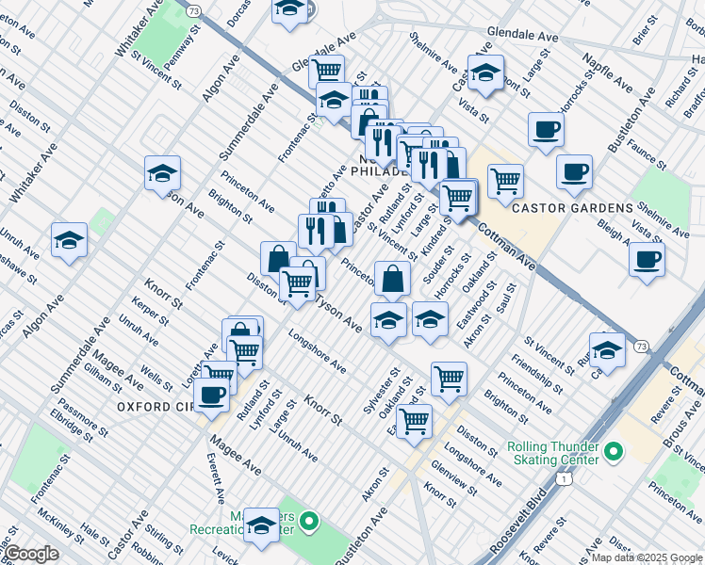Click the school marker beside Tyson Ave west of Summerdale

(x=163, y=175)
